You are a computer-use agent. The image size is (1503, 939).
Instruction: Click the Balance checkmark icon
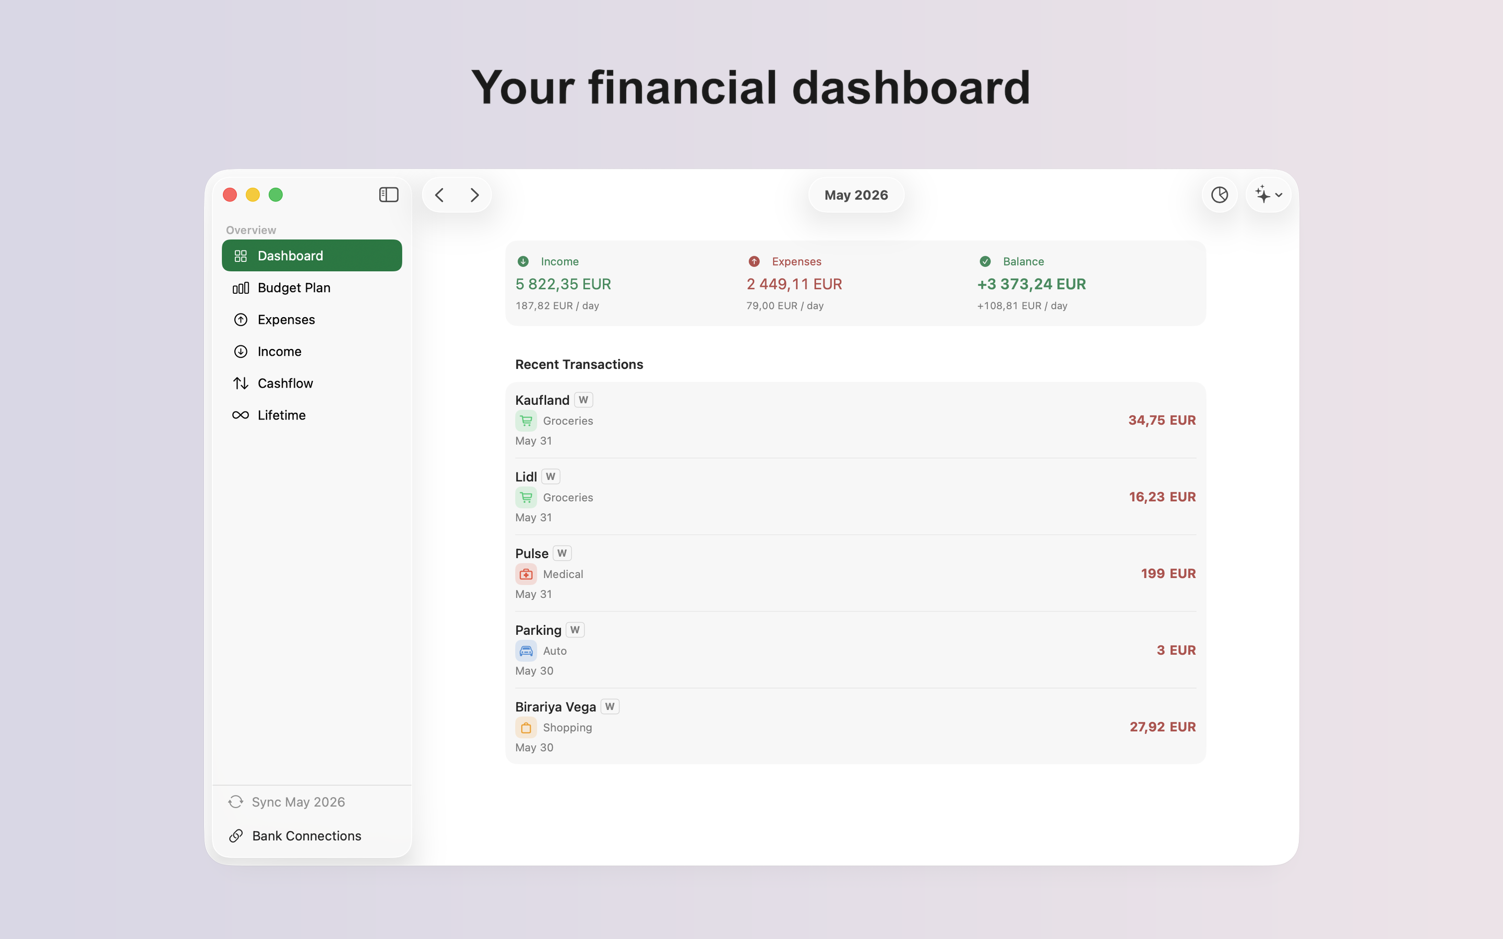(985, 261)
